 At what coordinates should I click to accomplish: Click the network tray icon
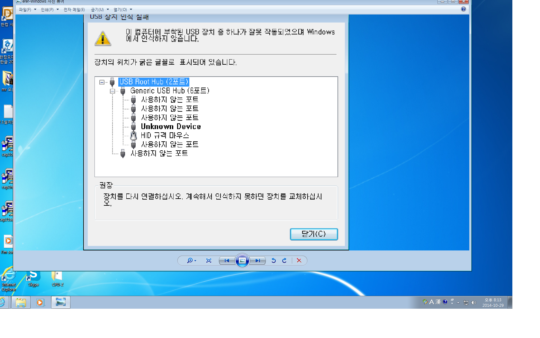pos(466,302)
